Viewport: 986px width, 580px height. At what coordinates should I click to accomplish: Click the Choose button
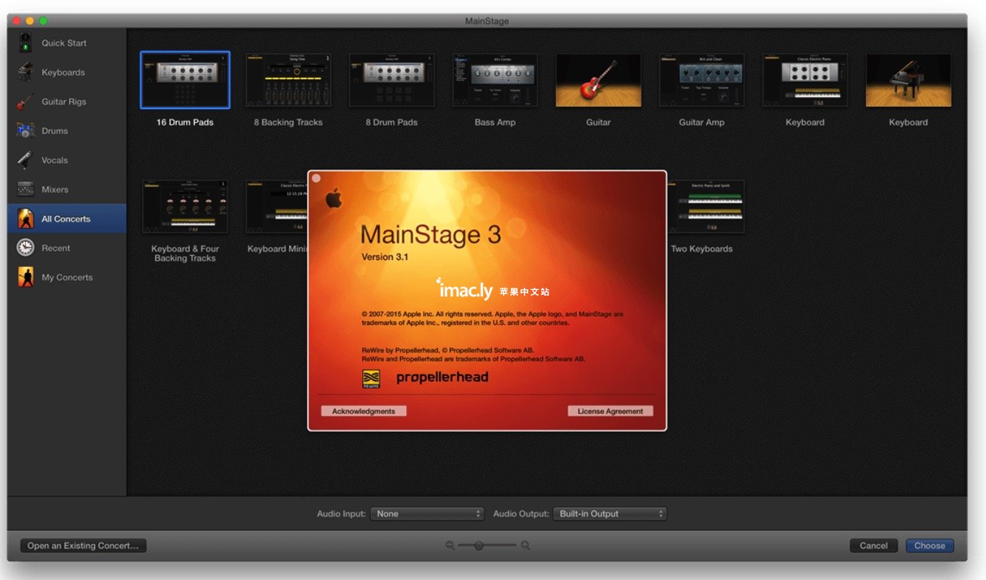tap(930, 546)
